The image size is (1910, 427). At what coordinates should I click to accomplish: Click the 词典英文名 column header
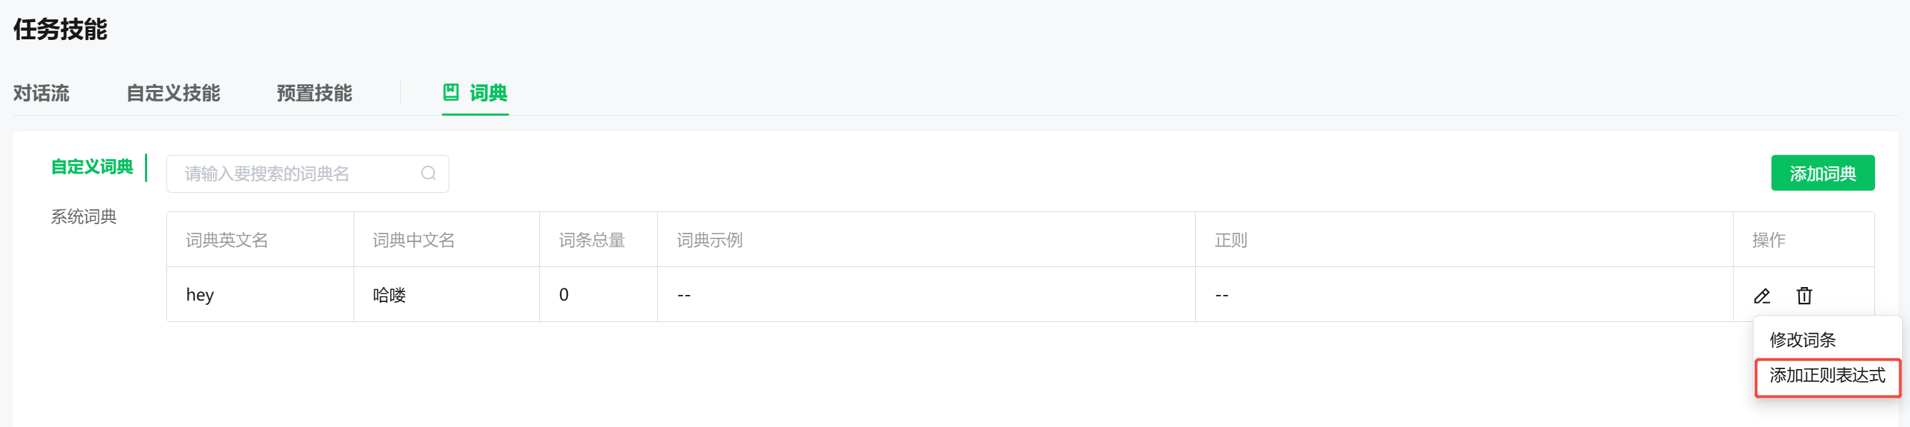pos(227,240)
